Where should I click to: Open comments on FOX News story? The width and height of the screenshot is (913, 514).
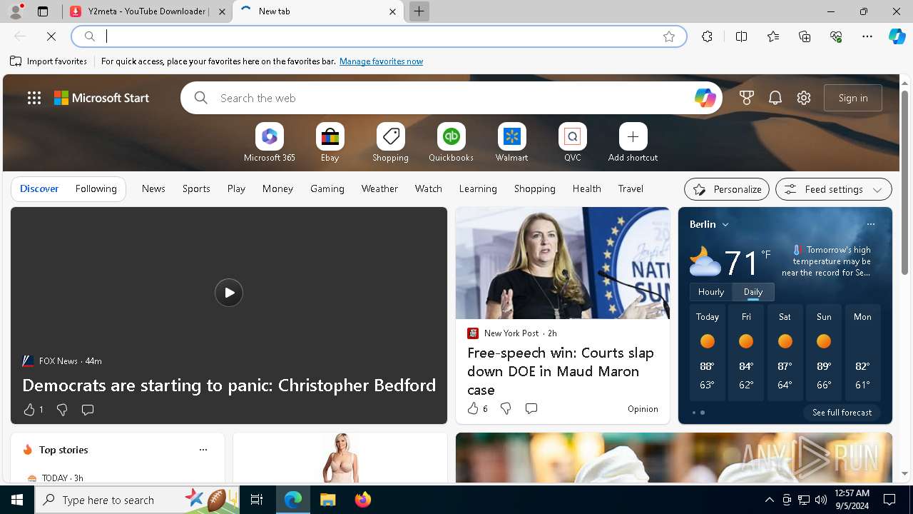pyautogui.click(x=88, y=410)
